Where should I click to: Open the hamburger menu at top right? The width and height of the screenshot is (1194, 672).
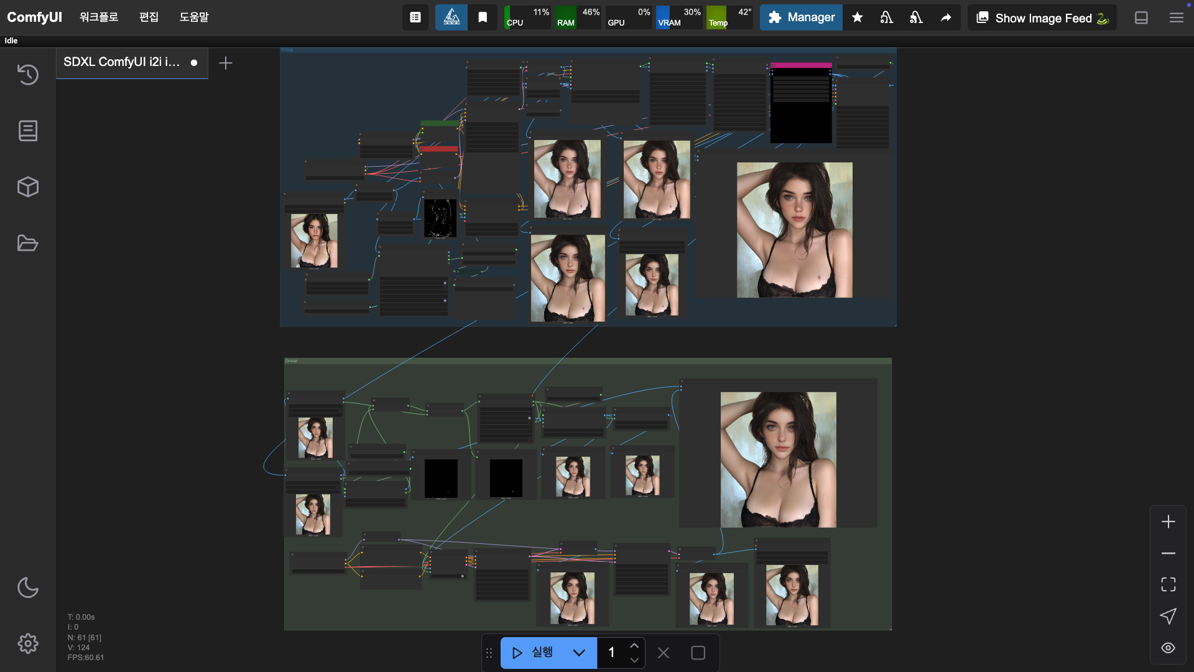point(1176,17)
